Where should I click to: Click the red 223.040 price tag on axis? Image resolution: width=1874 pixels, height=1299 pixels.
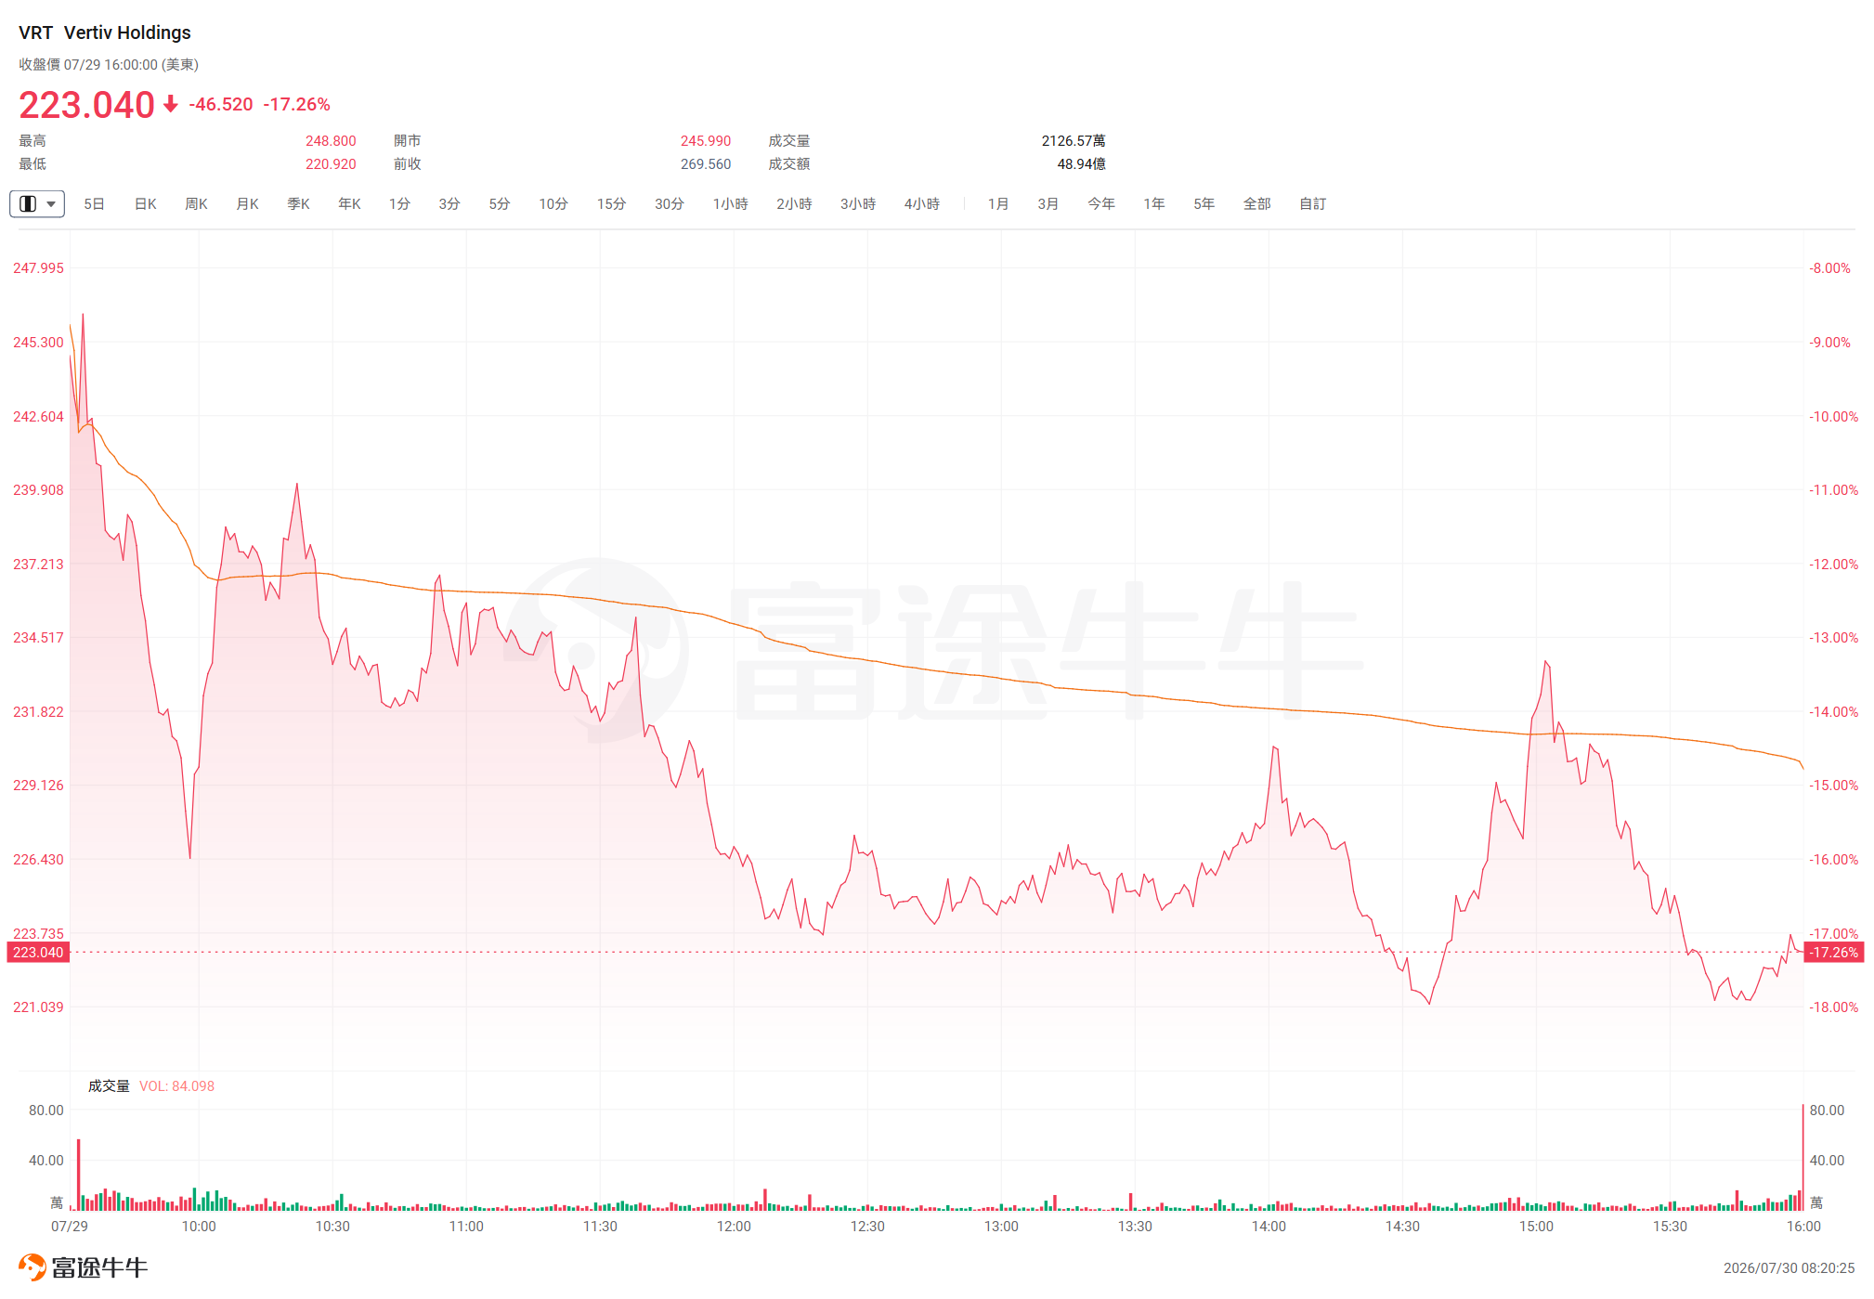coord(38,953)
